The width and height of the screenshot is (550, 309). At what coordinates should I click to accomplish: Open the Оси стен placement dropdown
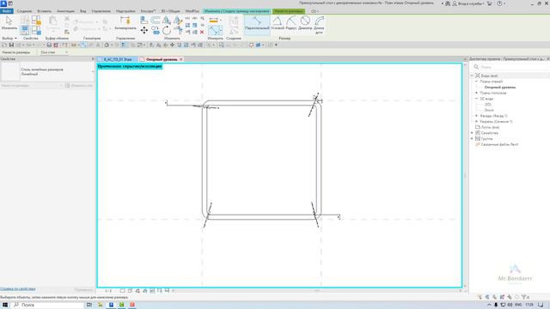pos(53,52)
